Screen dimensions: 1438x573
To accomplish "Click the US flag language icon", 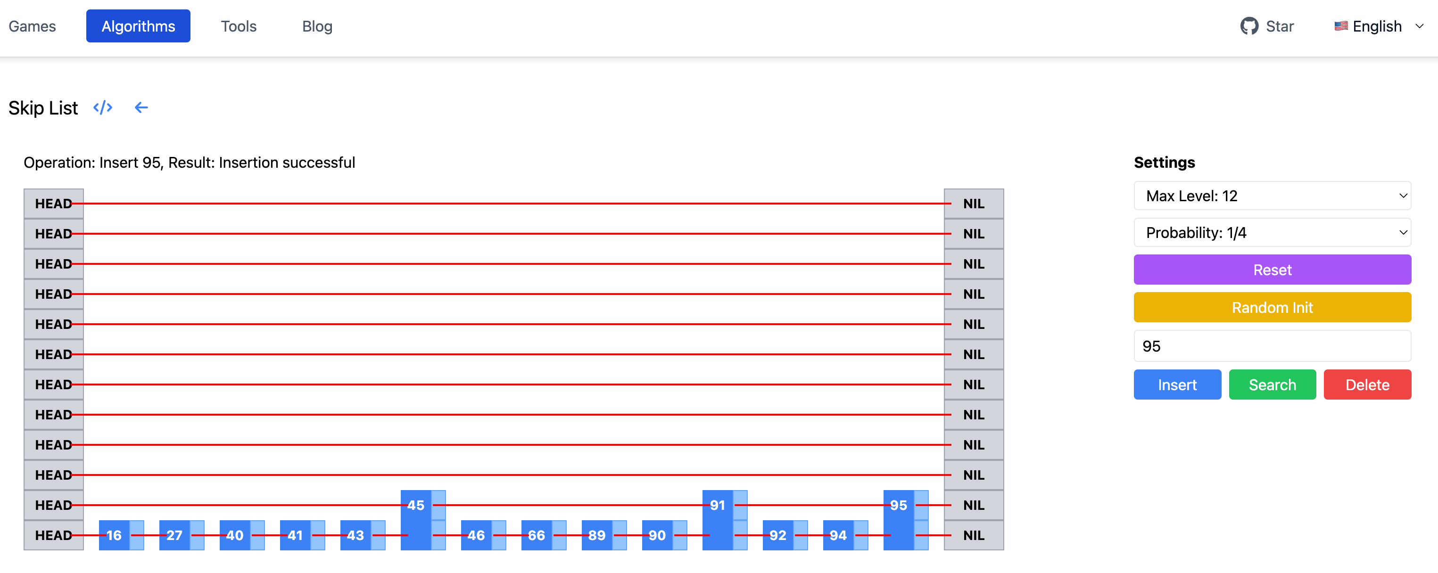I will click(1341, 26).
